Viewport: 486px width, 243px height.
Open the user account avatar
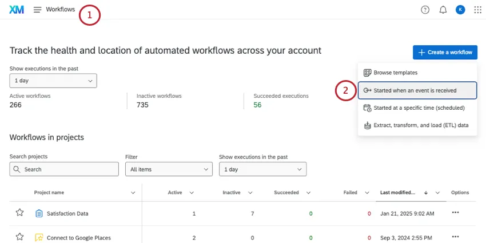point(460,10)
